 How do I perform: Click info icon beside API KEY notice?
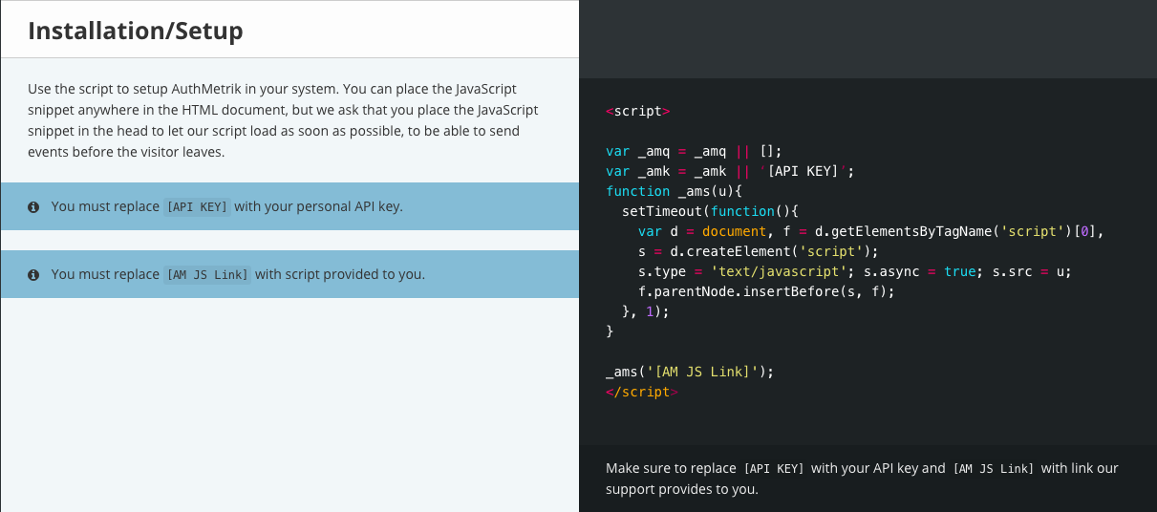coord(33,206)
